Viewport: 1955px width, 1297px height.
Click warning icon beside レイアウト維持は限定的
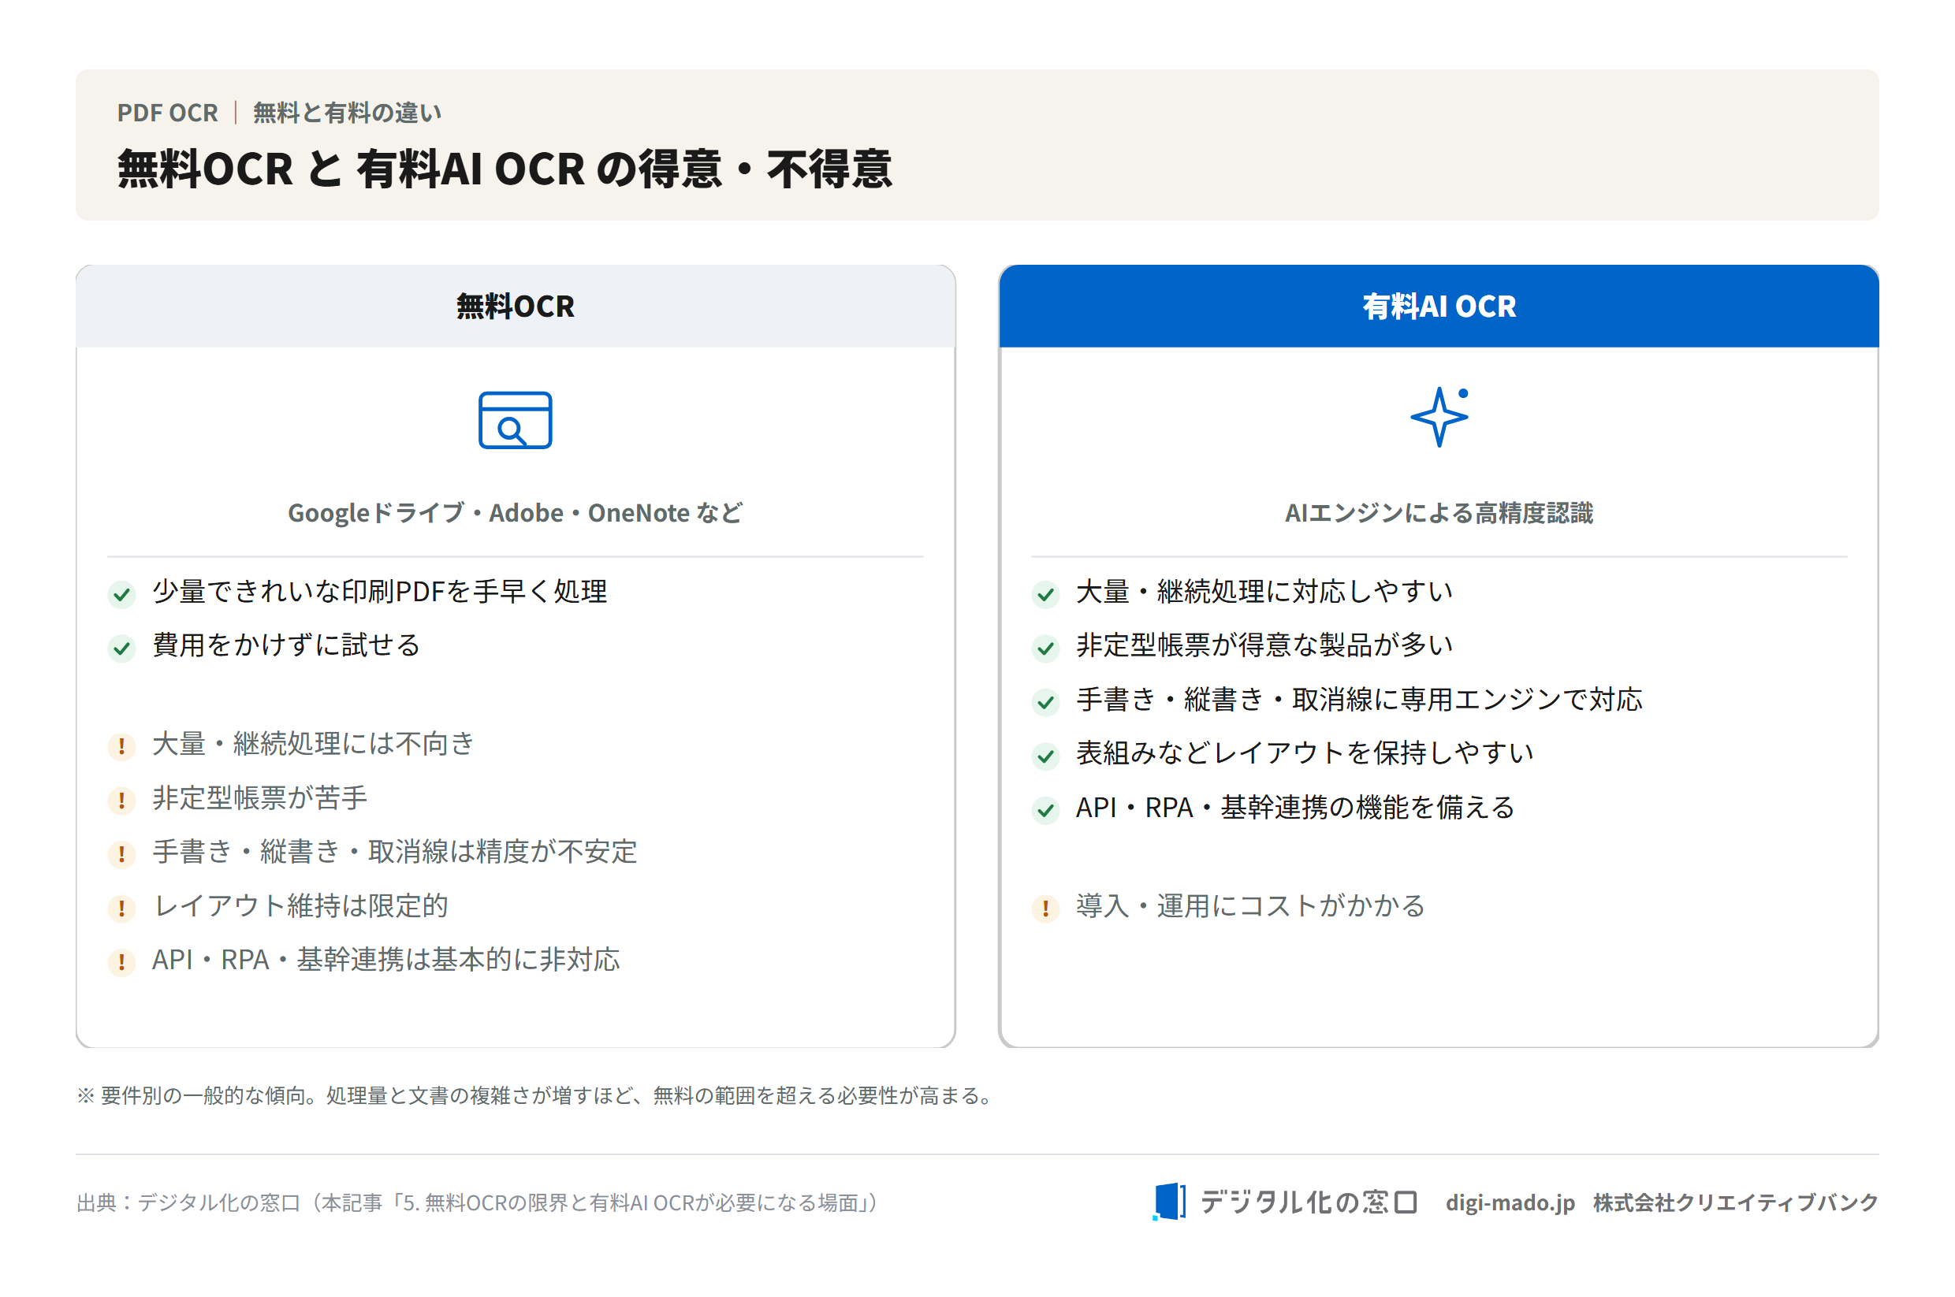coord(121,909)
